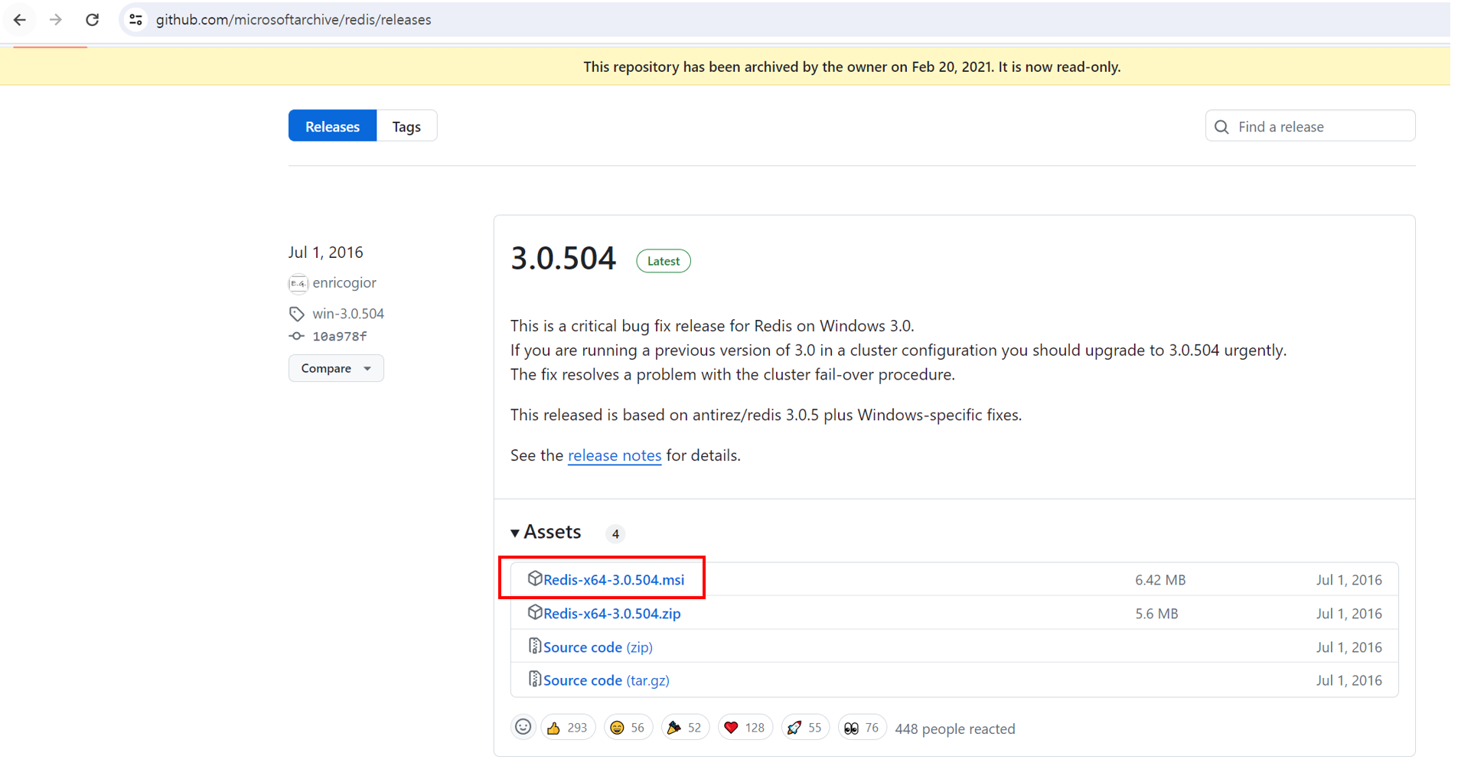This screenshot has width=1461, height=776.
Task: Click the heart reaction 128
Action: coord(745,728)
